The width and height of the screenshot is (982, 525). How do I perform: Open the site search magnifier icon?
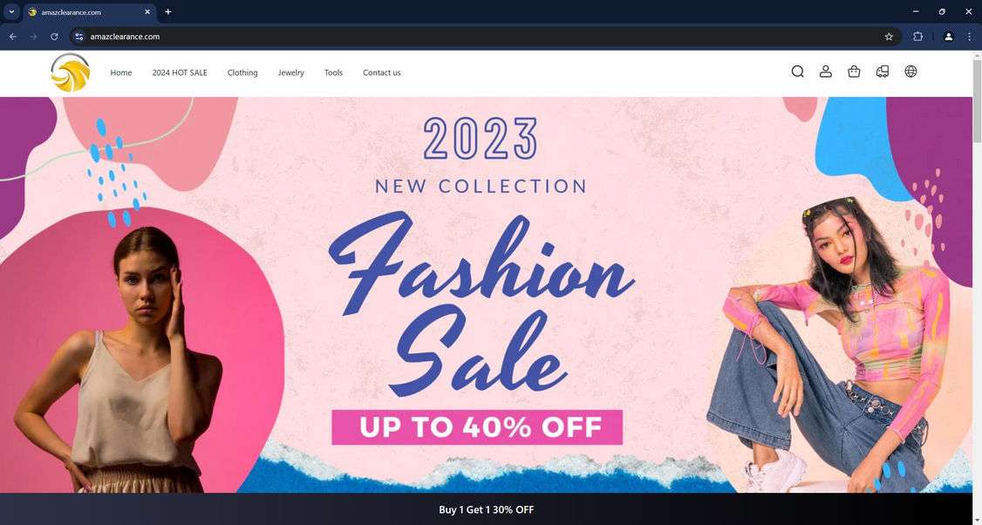coord(797,72)
